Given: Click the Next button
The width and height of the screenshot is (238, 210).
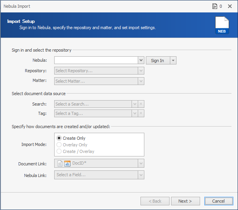Looking at the screenshot, I should [x=185, y=201].
